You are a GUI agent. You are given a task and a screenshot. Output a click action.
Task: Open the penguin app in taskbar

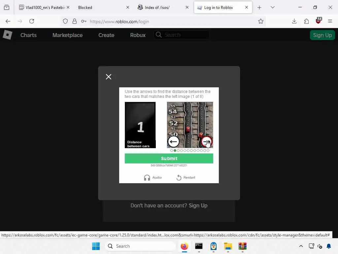click(x=214, y=246)
